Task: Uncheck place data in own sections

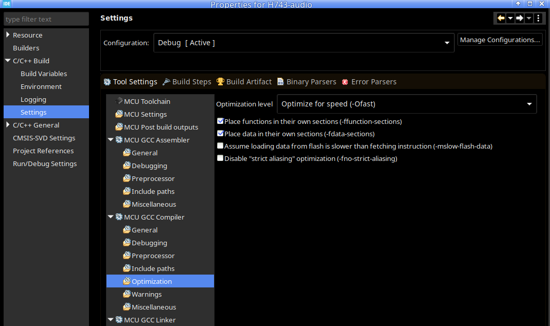Action: click(x=220, y=134)
